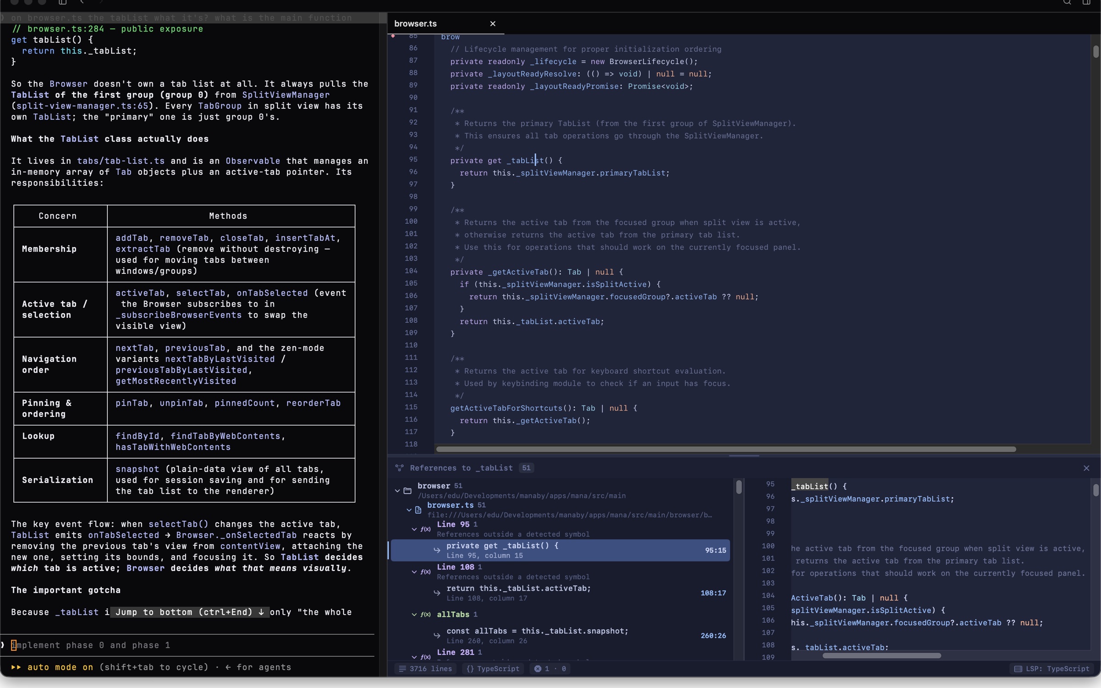Click the f(x) icon for Line 281
Screen dimensions: 1101x688
point(426,657)
